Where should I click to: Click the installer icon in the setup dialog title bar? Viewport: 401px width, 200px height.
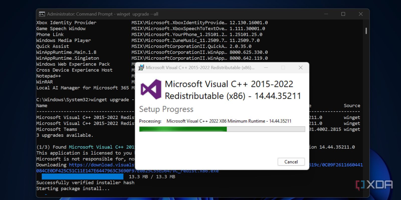point(141,67)
